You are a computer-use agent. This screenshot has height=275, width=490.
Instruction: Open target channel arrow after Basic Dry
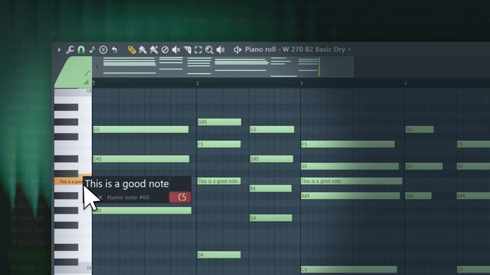350,50
